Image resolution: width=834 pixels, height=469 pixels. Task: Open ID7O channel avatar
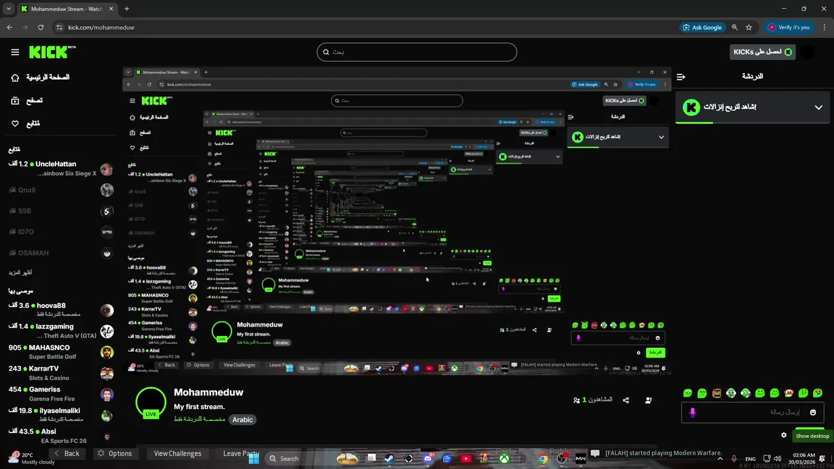(x=107, y=232)
